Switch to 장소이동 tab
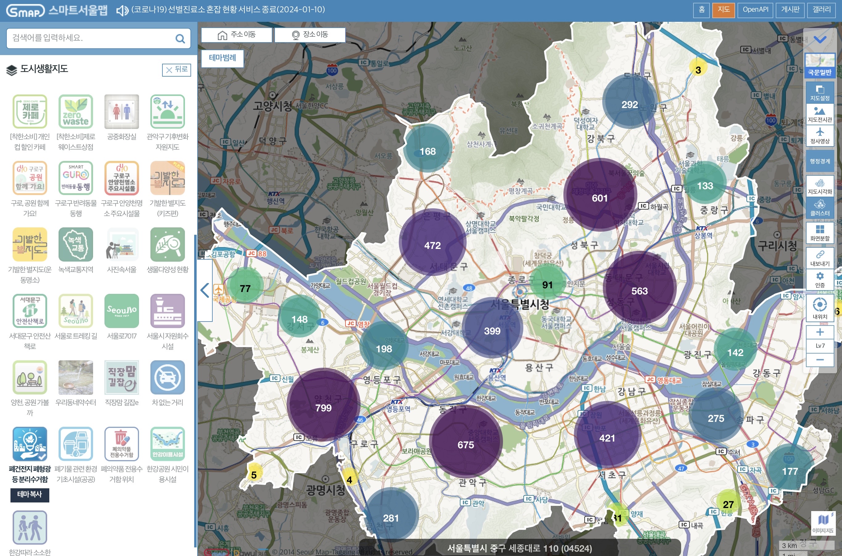 tap(310, 35)
